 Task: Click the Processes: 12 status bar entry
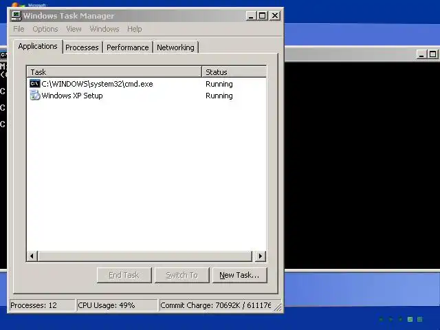point(42,305)
